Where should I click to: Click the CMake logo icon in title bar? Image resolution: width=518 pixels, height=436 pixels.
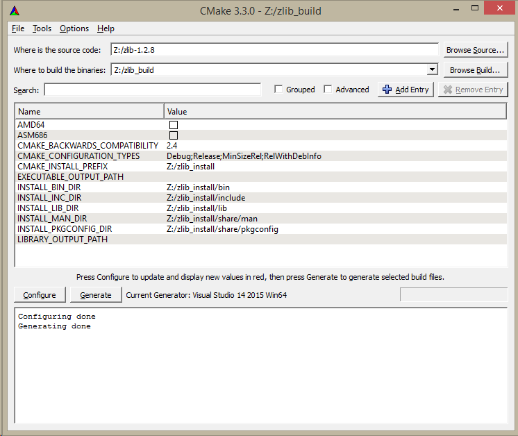tap(15, 10)
